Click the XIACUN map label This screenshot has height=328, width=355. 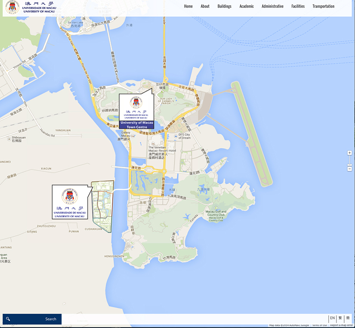tap(46, 169)
